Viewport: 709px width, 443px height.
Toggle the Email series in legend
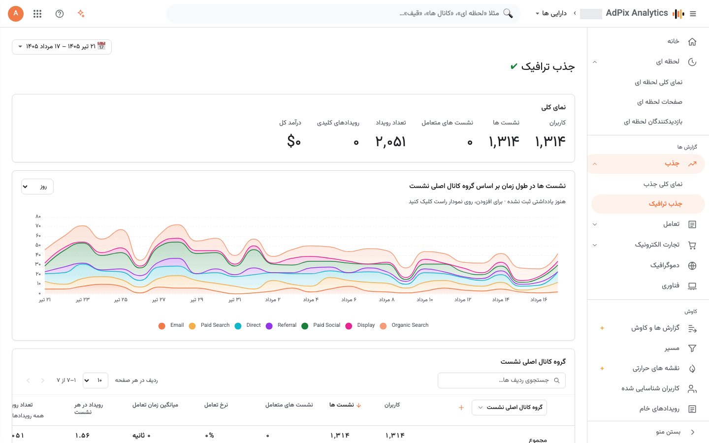(x=171, y=325)
